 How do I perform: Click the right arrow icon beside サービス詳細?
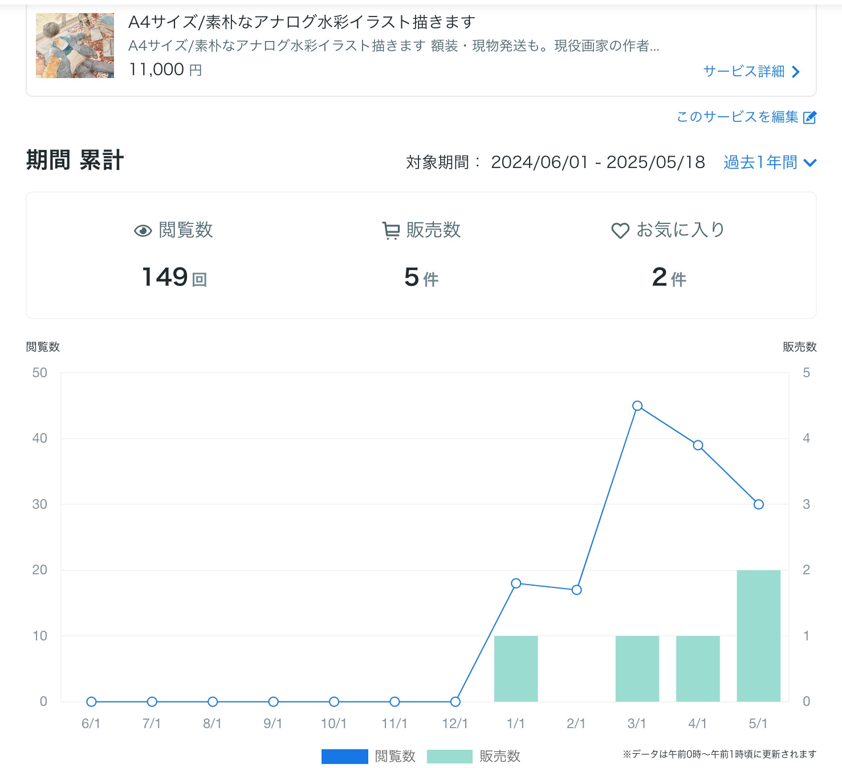tap(796, 72)
